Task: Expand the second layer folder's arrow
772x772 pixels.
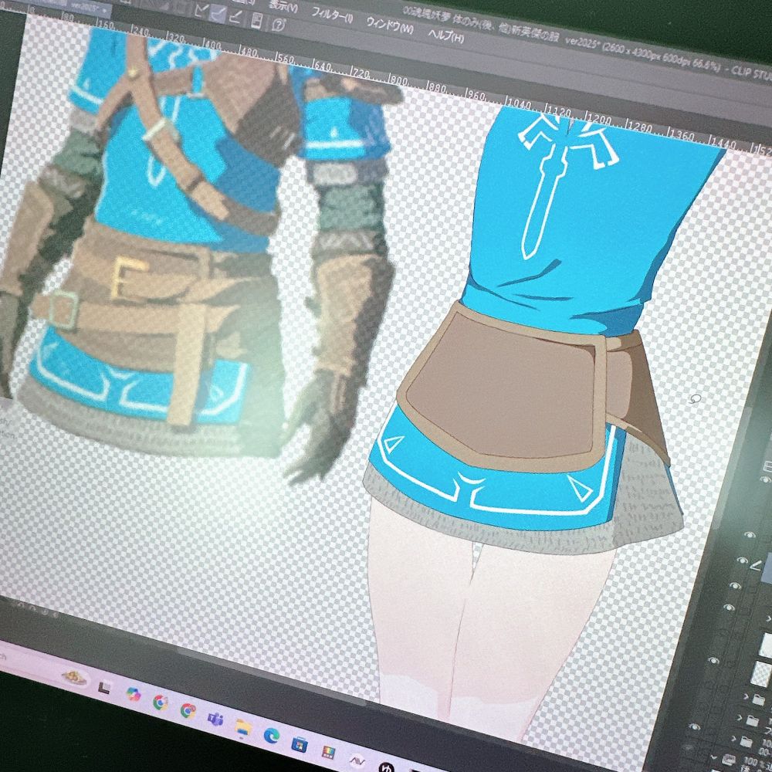Action: (739, 720)
